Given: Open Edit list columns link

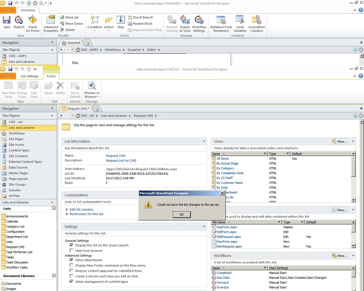Looking at the screenshot, I should pos(82,209).
